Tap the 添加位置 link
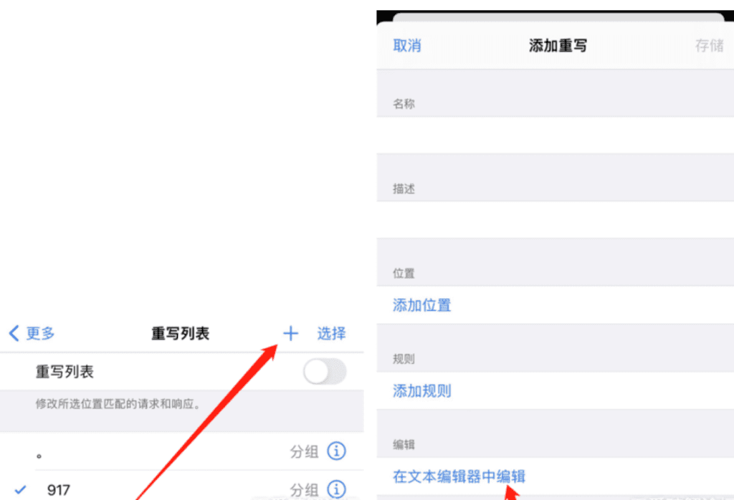The width and height of the screenshot is (734, 500). (421, 305)
